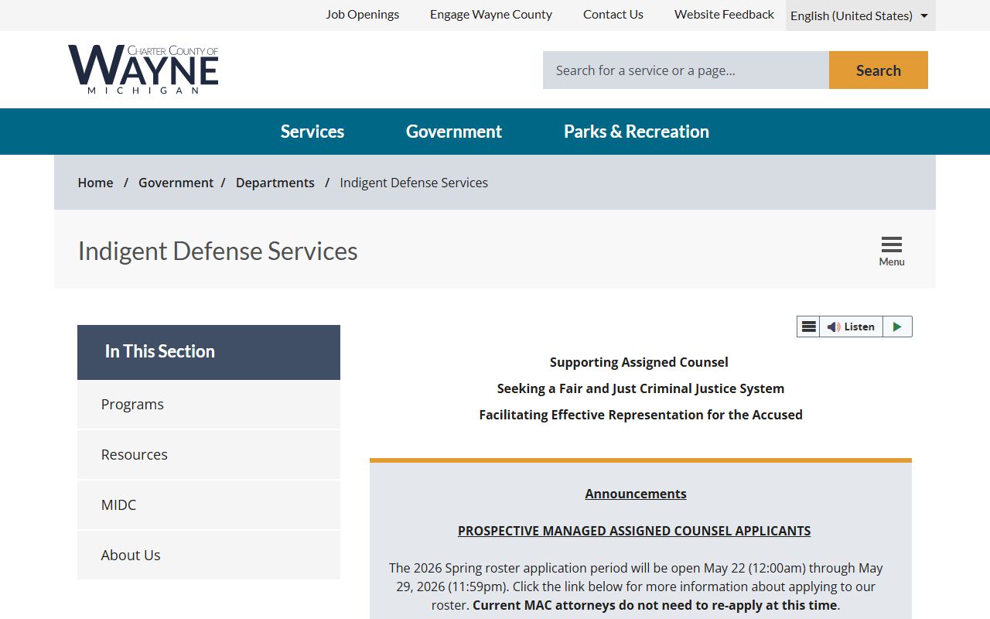Click Facilitating Effective Representation for the Accused
Viewport: 990px width, 619px height.
click(640, 415)
